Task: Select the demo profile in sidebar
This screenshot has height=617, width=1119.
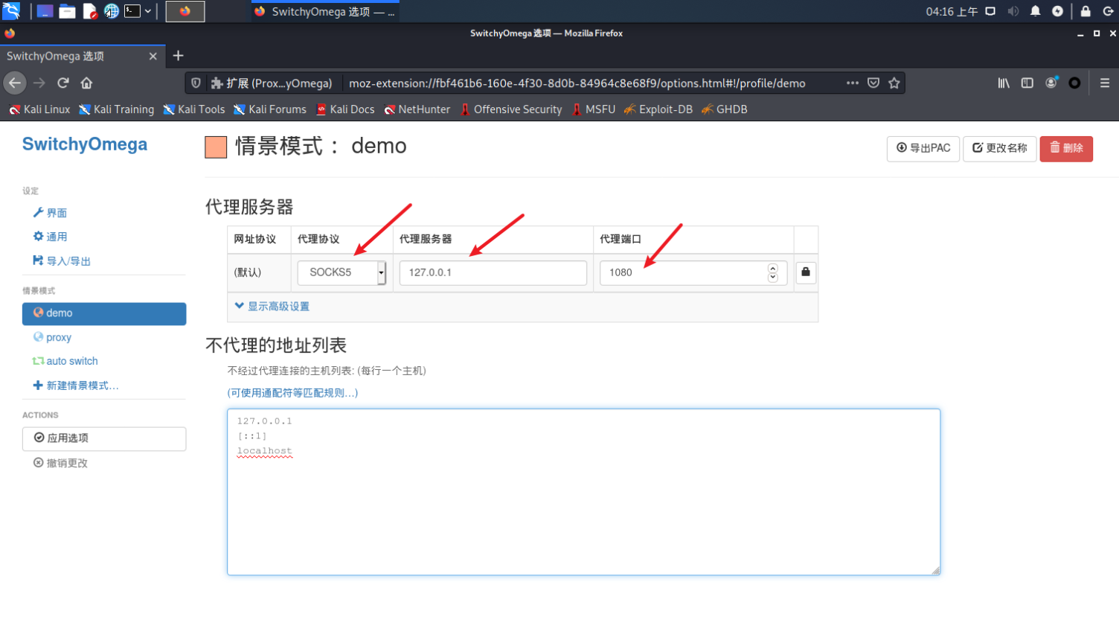Action: point(104,313)
